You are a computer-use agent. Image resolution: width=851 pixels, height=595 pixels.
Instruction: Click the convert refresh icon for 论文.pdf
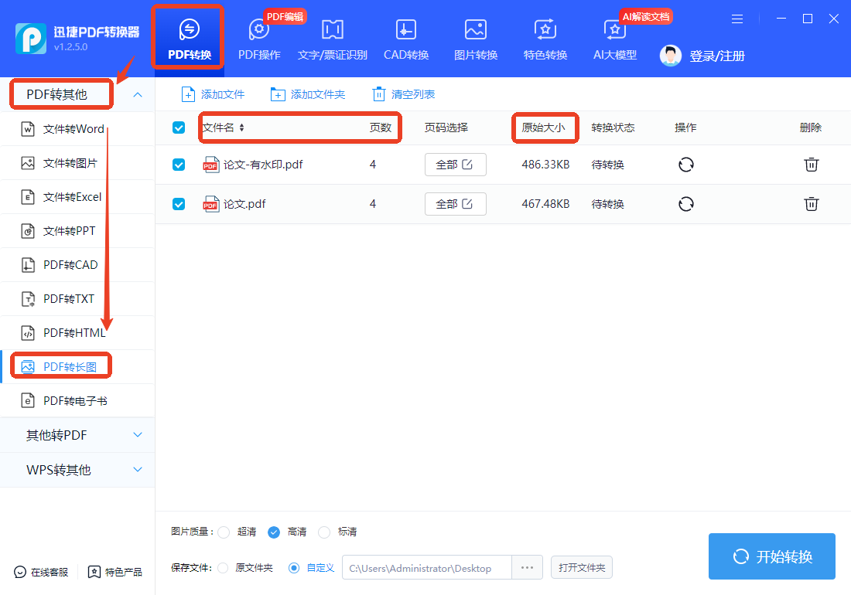pyautogui.click(x=686, y=204)
